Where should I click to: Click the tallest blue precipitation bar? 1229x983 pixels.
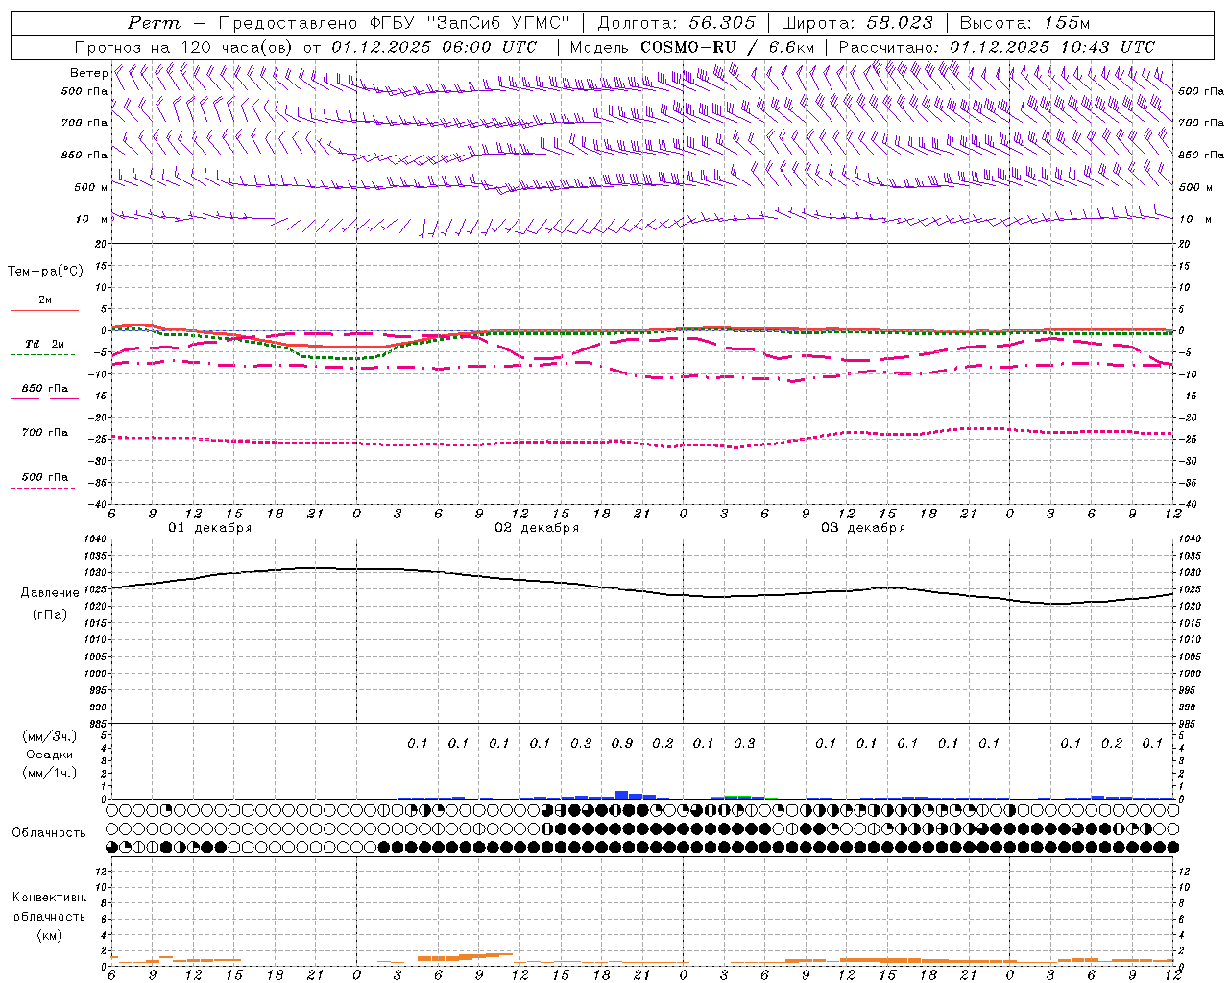pyautogui.click(x=622, y=795)
